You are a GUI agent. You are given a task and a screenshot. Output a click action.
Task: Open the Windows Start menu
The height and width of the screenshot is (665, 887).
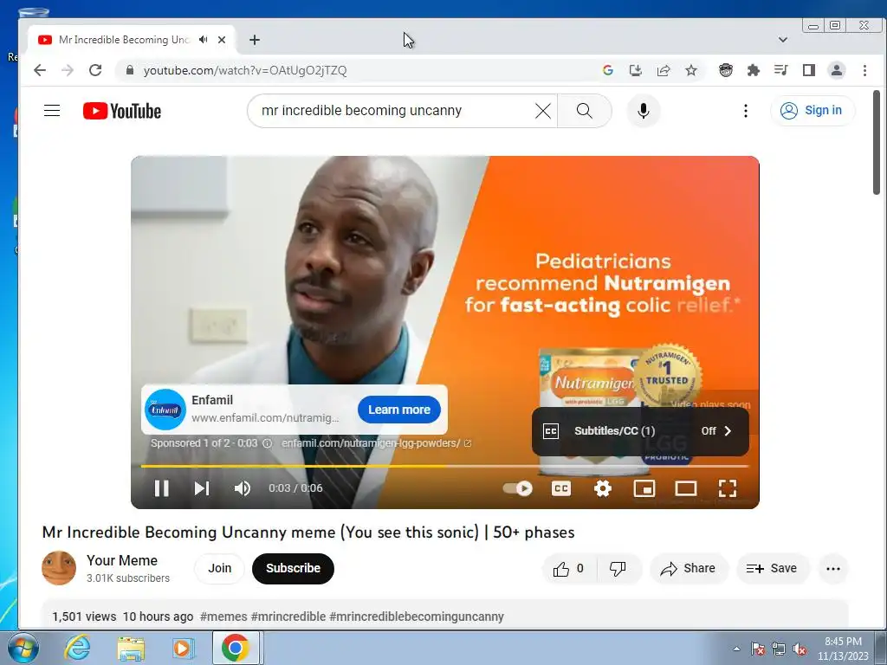tap(22, 648)
